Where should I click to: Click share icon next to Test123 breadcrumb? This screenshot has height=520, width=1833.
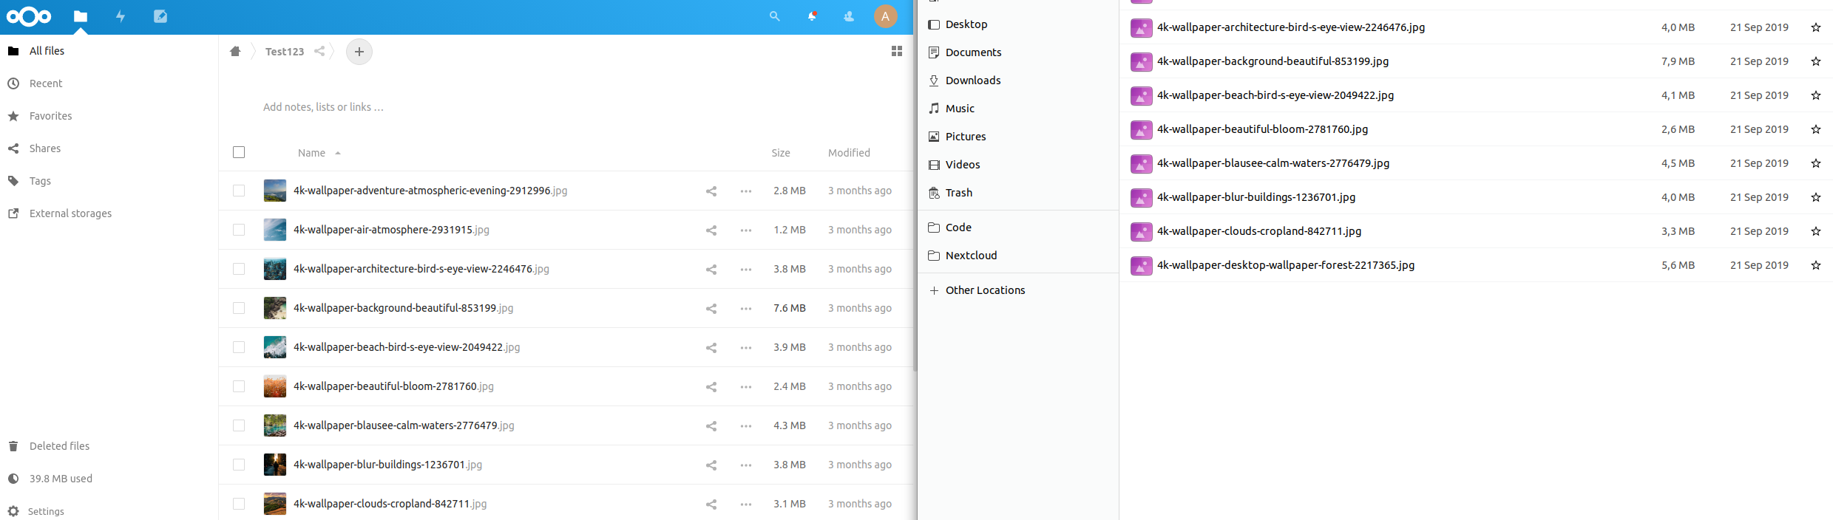[x=319, y=51]
